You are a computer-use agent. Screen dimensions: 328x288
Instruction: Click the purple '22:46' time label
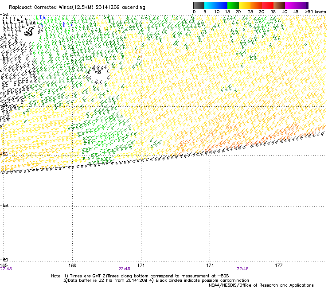pos(242,269)
